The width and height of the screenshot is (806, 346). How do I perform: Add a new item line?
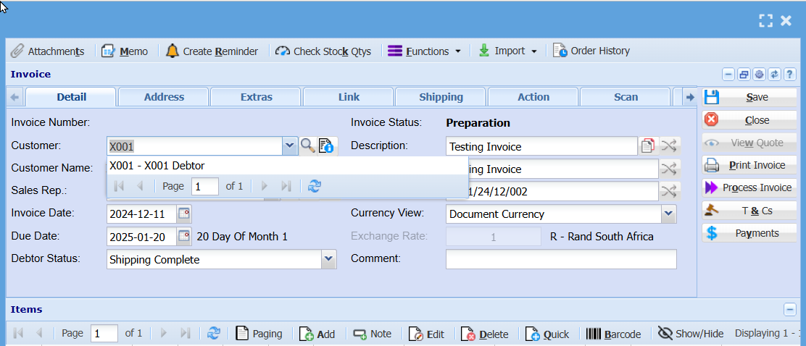(x=317, y=334)
